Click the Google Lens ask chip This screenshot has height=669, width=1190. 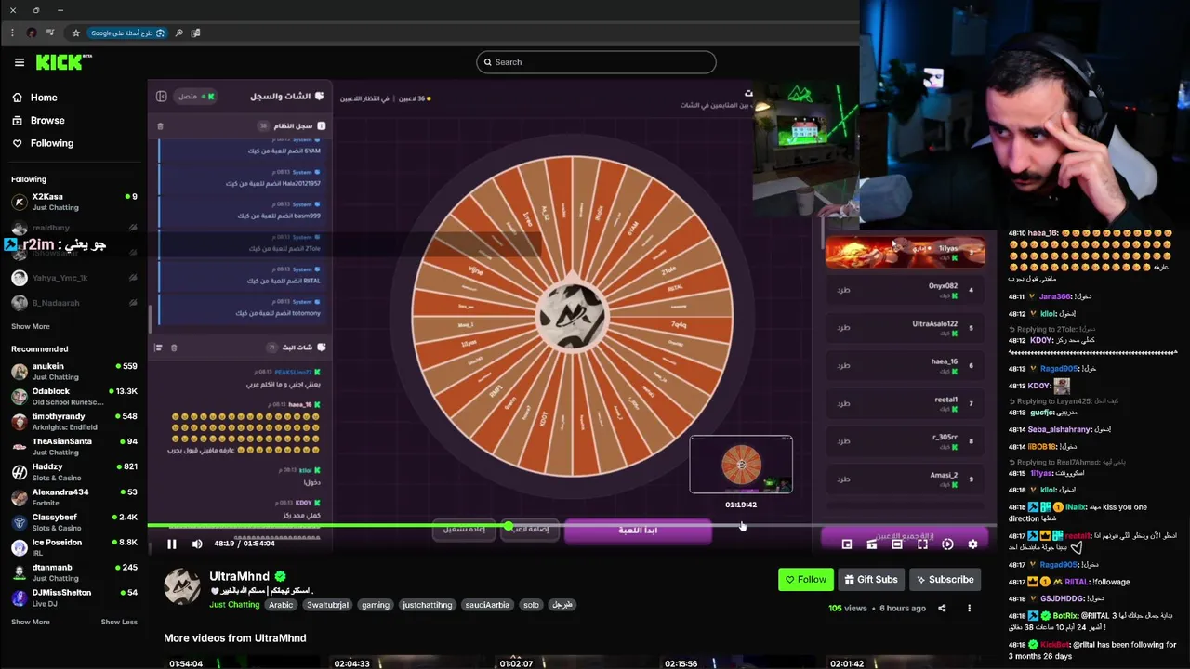pos(127,33)
